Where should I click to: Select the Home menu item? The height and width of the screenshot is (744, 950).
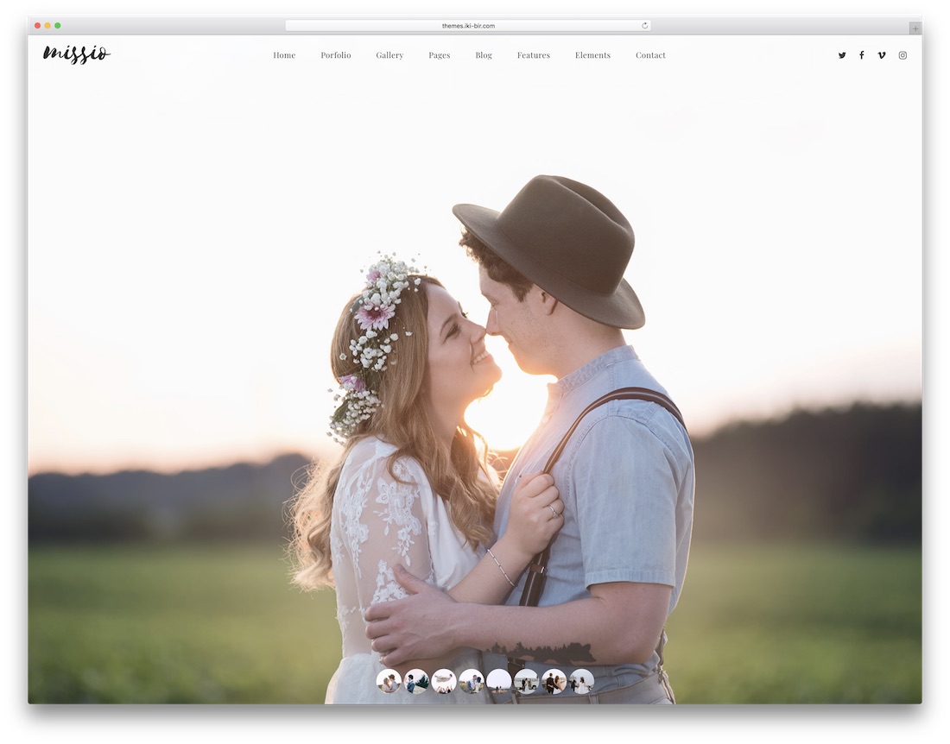pyautogui.click(x=284, y=54)
